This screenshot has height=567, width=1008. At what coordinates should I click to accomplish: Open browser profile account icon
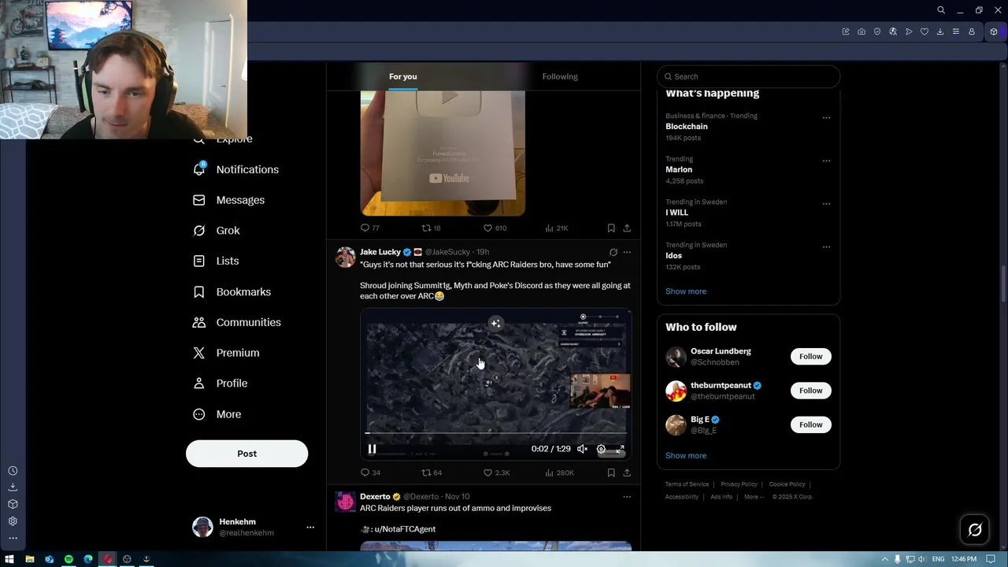pos(972,31)
